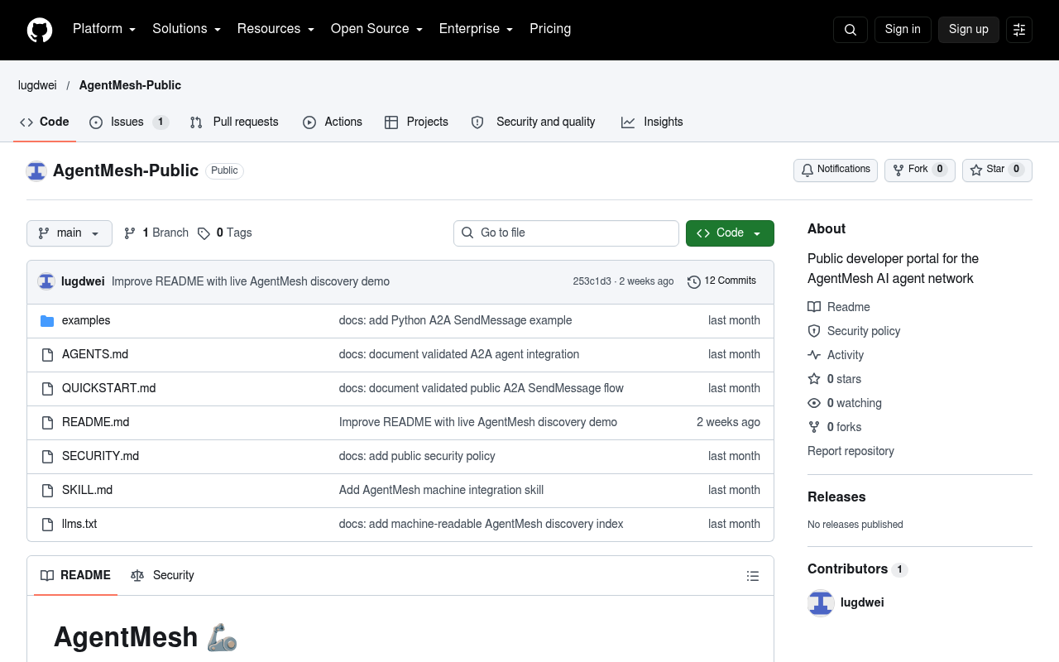Go to the GitHub homepage logo
Image resolution: width=1059 pixels, height=662 pixels.
pos(40,30)
